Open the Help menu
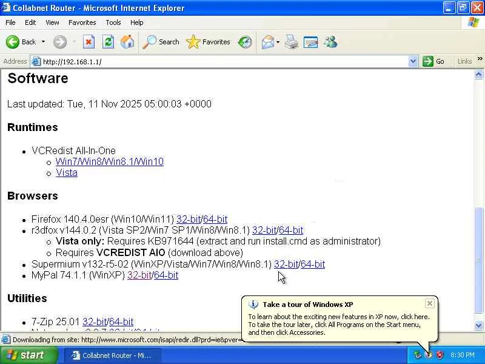The height and width of the screenshot is (364, 485). [137, 22]
